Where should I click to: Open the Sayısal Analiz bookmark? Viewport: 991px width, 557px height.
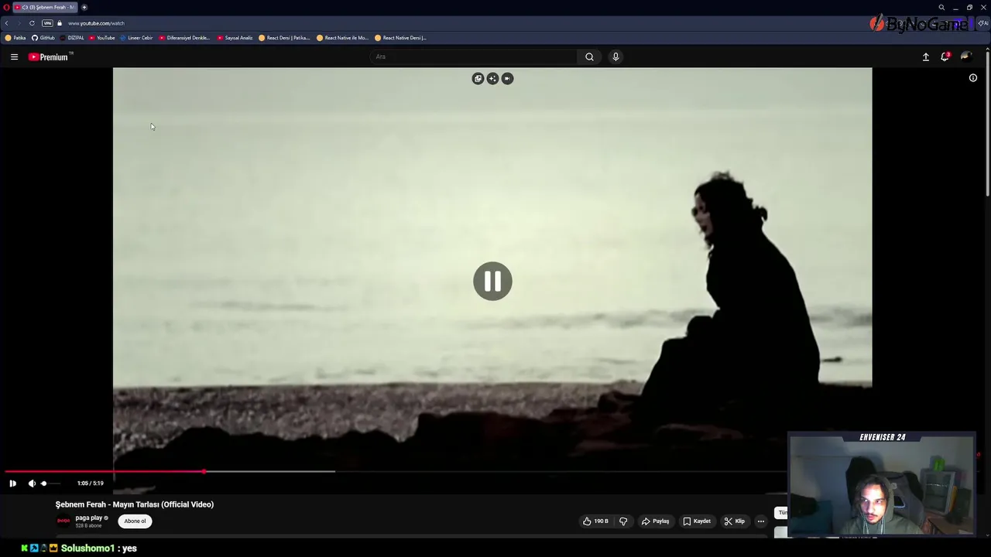tap(235, 38)
